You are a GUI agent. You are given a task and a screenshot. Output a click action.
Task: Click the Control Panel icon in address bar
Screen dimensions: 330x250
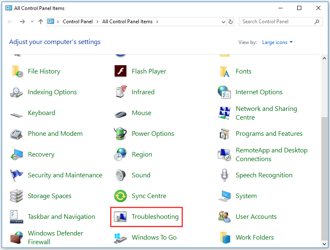tap(51, 22)
